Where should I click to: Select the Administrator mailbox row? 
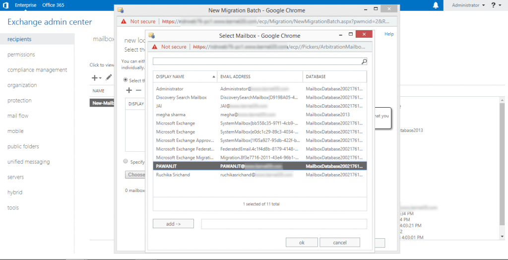(260, 88)
